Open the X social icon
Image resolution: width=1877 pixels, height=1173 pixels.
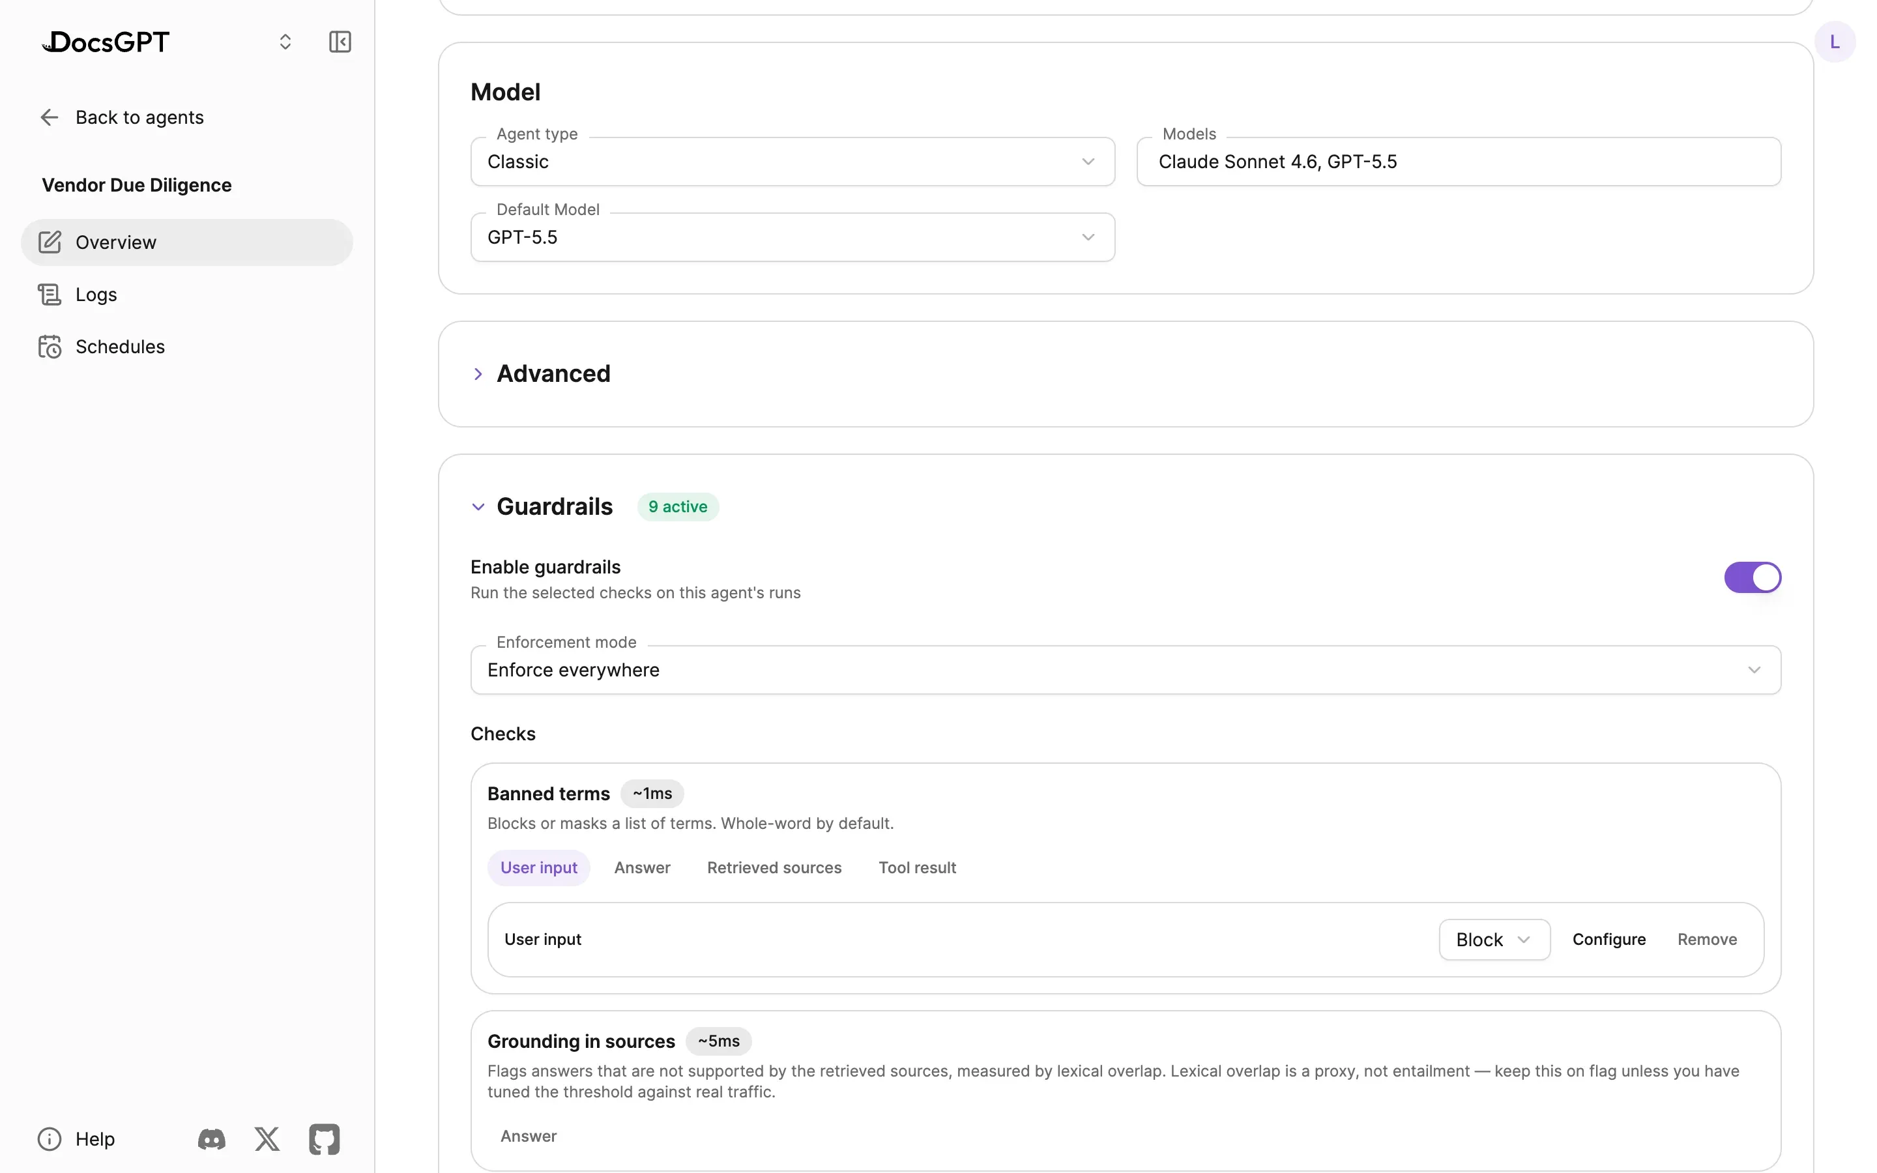[268, 1138]
